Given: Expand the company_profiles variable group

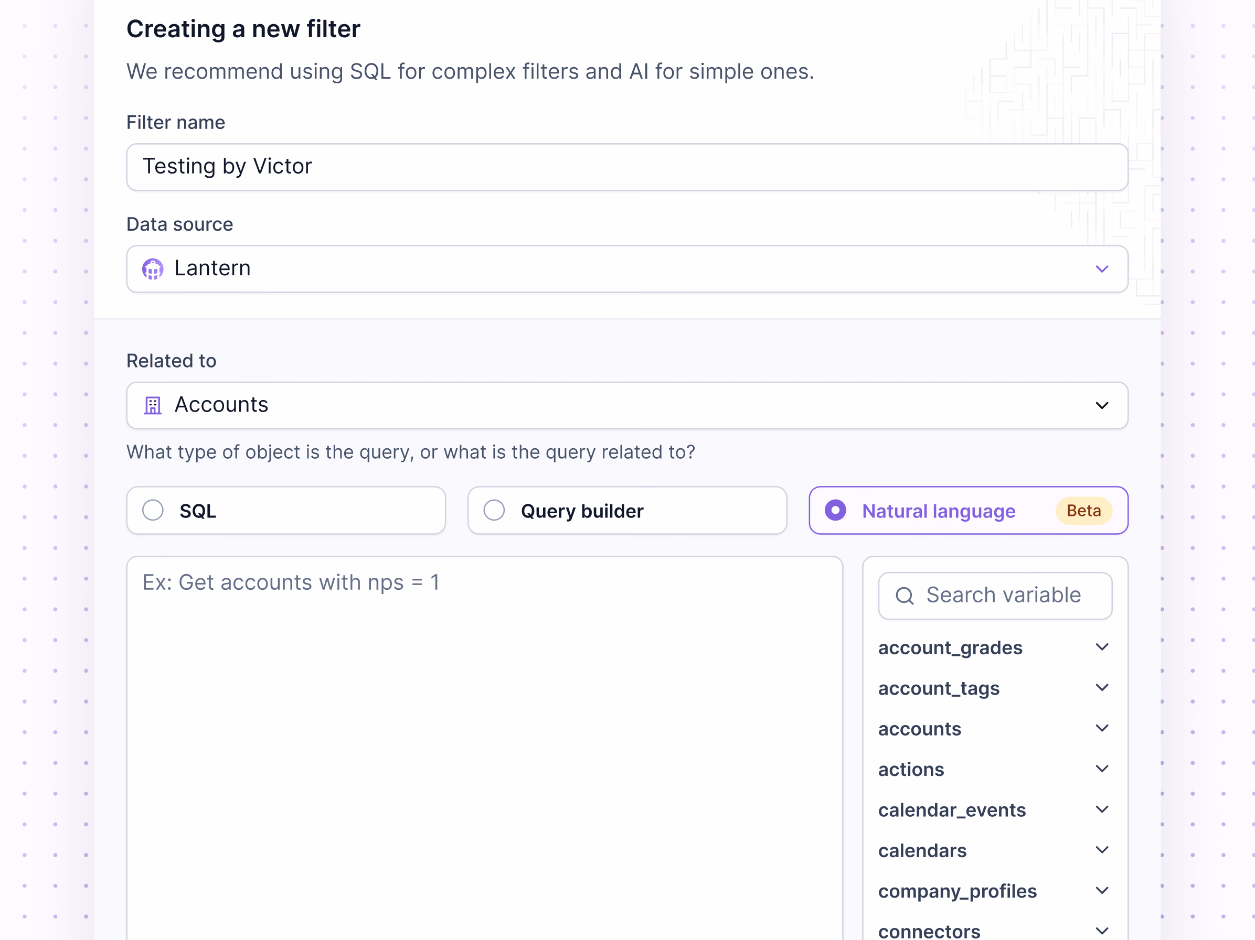Looking at the screenshot, I should (995, 891).
